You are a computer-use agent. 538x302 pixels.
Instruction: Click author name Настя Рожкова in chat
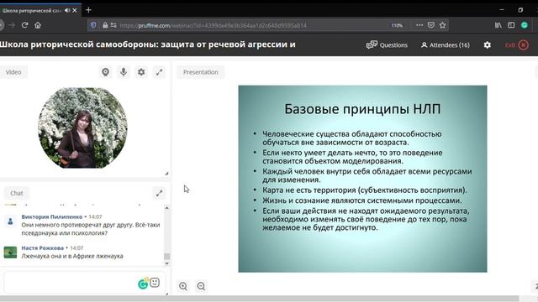coord(43,248)
